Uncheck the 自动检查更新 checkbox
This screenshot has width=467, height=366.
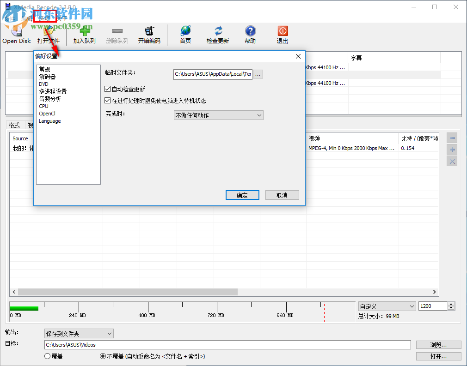[107, 89]
